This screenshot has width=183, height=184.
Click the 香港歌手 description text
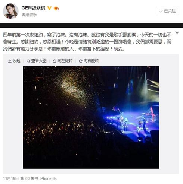[x=29, y=15]
